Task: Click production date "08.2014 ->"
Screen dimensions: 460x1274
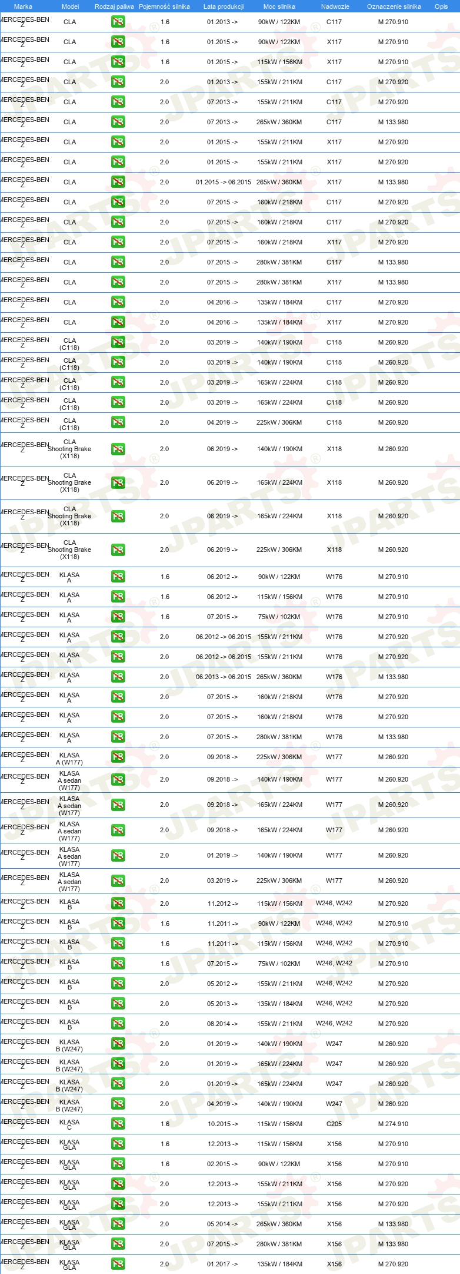Action: [x=222, y=1024]
